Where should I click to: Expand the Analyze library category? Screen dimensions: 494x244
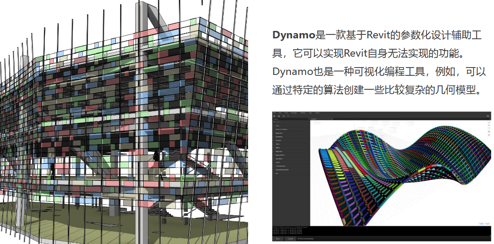point(291,140)
